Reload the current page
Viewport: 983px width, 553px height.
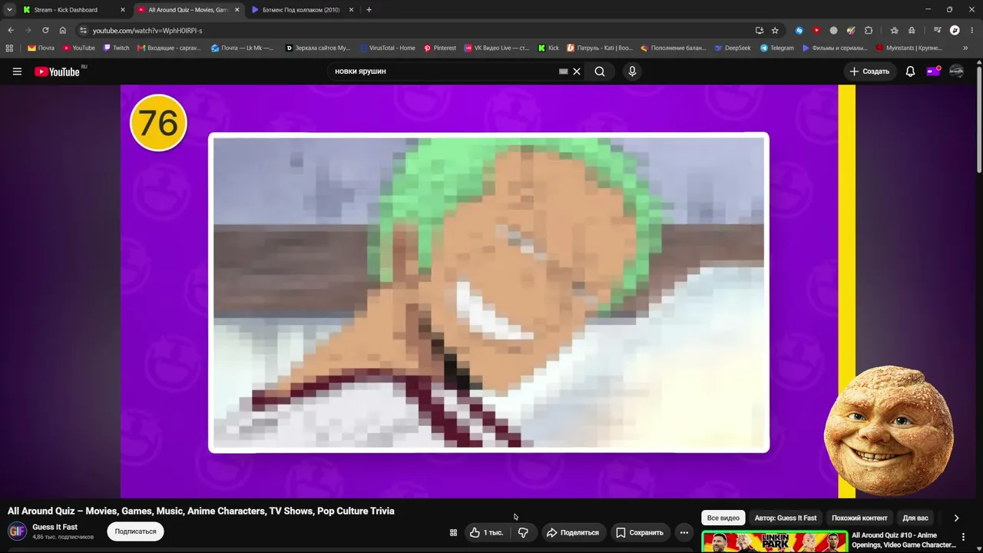(x=45, y=30)
